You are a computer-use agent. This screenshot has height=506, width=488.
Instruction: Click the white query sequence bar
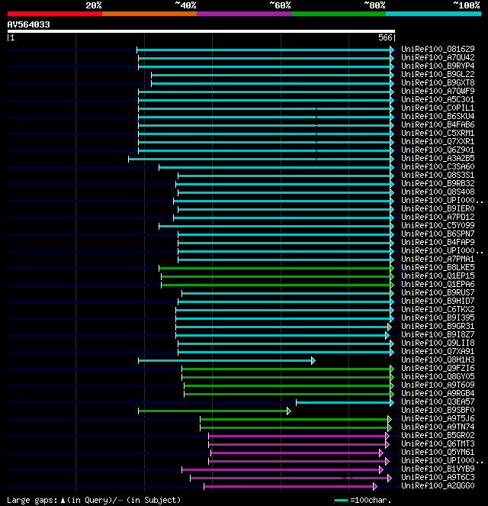(201, 31)
